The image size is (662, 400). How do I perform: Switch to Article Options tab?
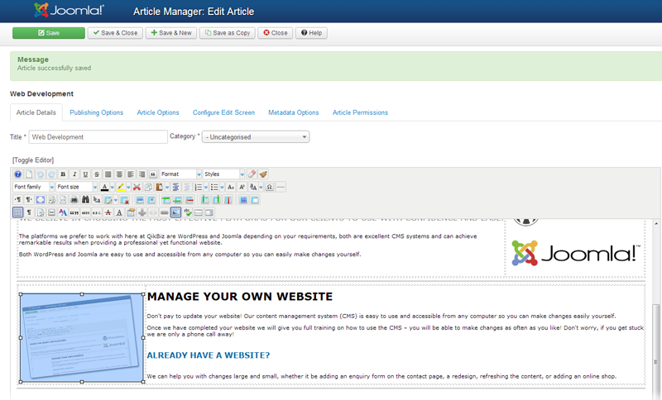tap(158, 112)
